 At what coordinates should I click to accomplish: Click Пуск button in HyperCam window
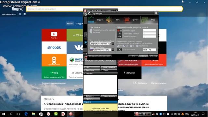92,67
